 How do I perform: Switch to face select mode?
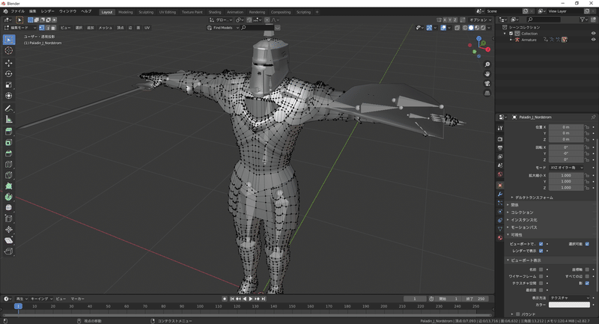pyautogui.click(x=53, y=28)
